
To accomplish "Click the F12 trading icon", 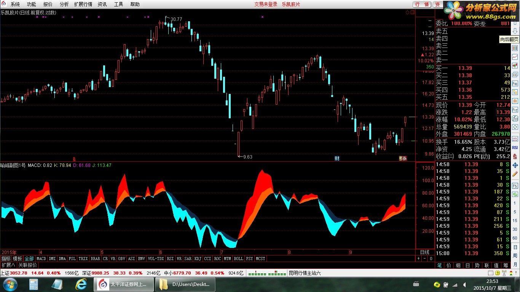I will (515, 109).
